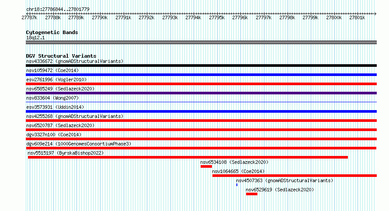The width and height of the screenshot is (389, 211).
Task: Click the tiny blue nsv4507363 marker
Action: 236,185
